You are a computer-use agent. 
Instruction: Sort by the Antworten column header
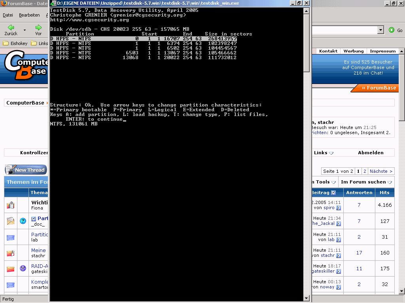click(359, 193)
